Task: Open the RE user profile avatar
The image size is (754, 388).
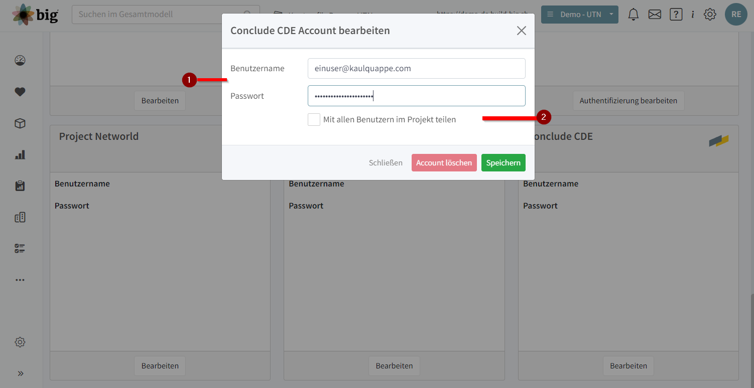Action: (736, 15)
